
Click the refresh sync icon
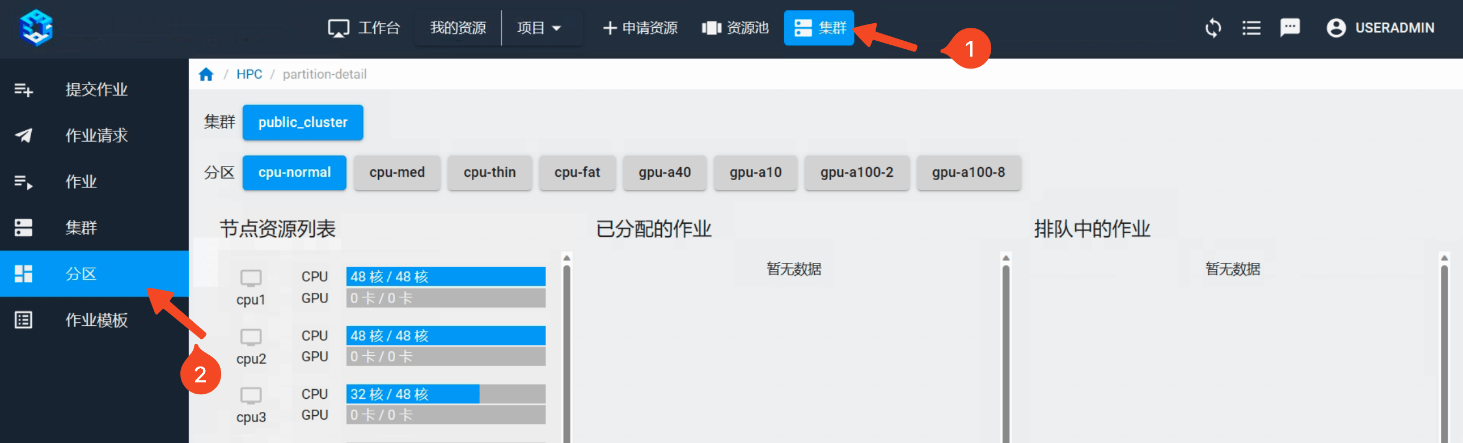(x=1212, y=28)
